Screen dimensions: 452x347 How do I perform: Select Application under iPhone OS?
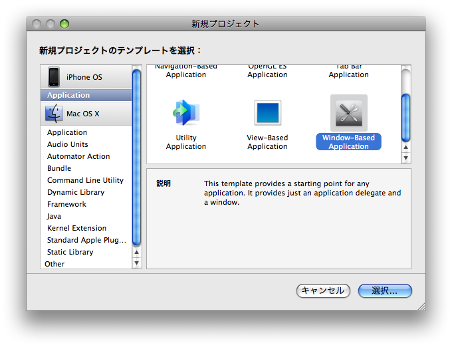68,95
